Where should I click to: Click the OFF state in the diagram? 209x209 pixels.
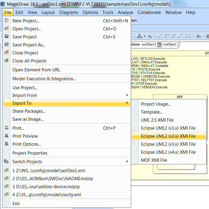pos(180,97)
